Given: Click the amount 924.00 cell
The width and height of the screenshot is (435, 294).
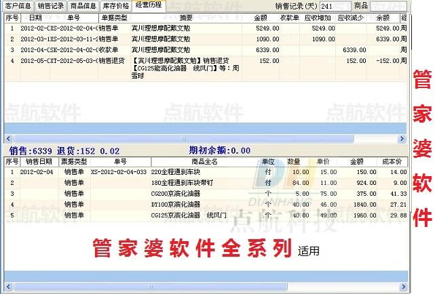Looking at the screenshot, I should pyautogui.click(x=366, y=183).
